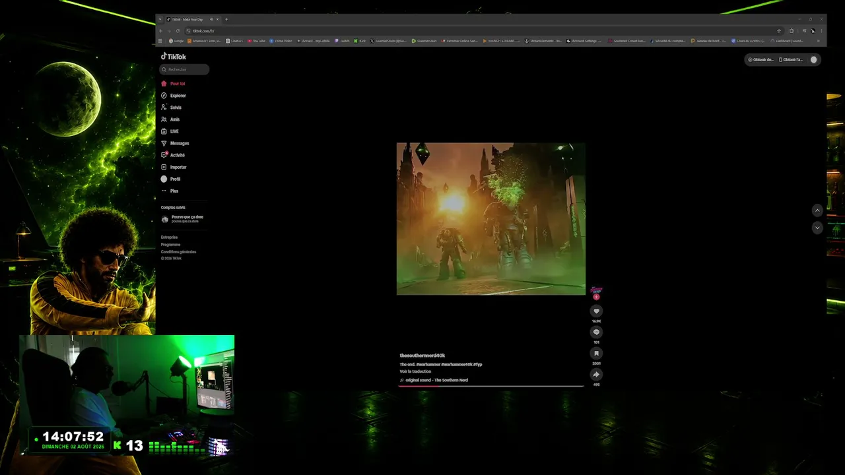Image resolution: width=845 pixels, height=475 pixels.
Task: Share the video with the arrow icon
Action: coord(596,374)
